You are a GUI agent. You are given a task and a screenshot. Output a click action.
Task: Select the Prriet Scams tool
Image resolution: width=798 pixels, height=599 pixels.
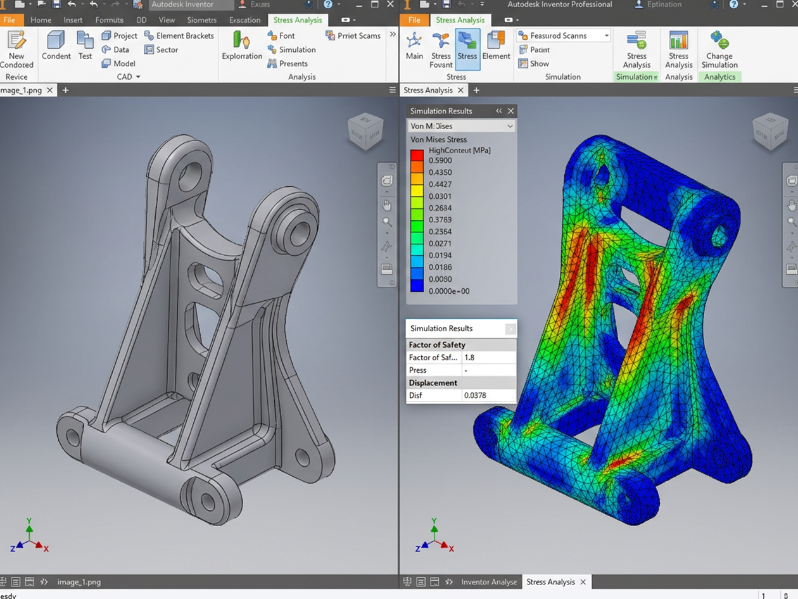tap(353, 35)
